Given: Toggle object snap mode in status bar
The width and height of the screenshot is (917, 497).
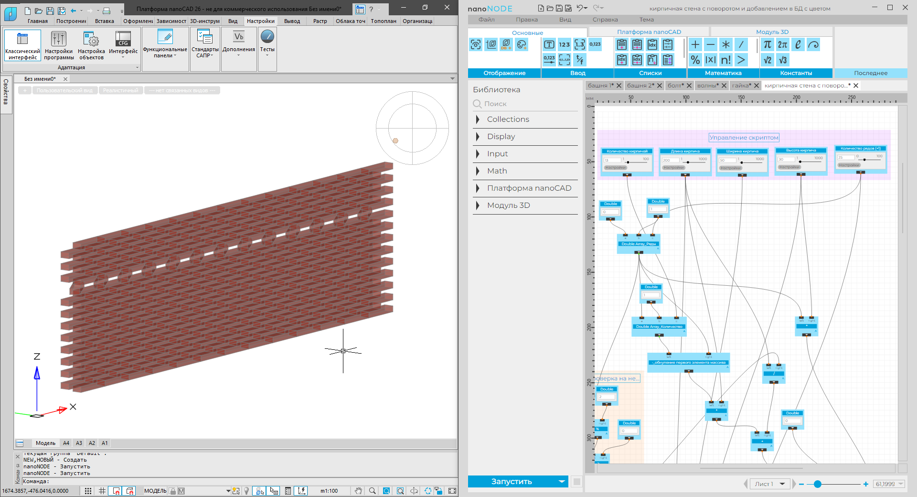Looking at the screenshot, I should (116, 491).
